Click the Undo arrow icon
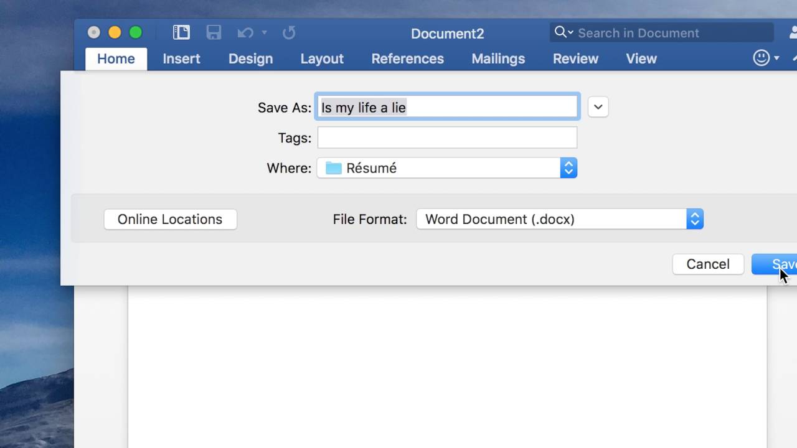The height and width of the screenshot is (448, 797). 245,33
